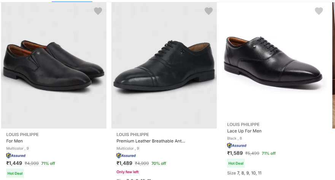Select the ₹1,489 price

[x=125, y=163]
